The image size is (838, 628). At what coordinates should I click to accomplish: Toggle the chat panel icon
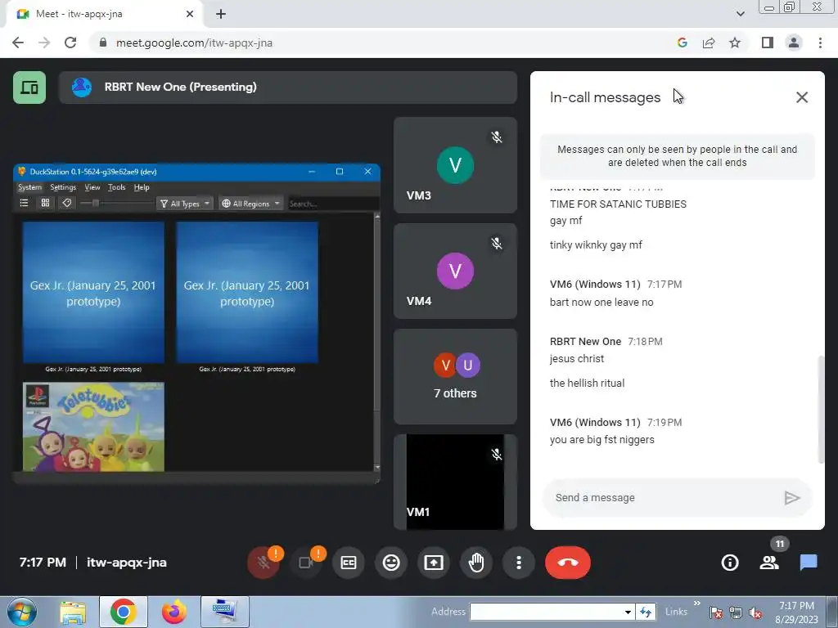[x=809, y=563]
